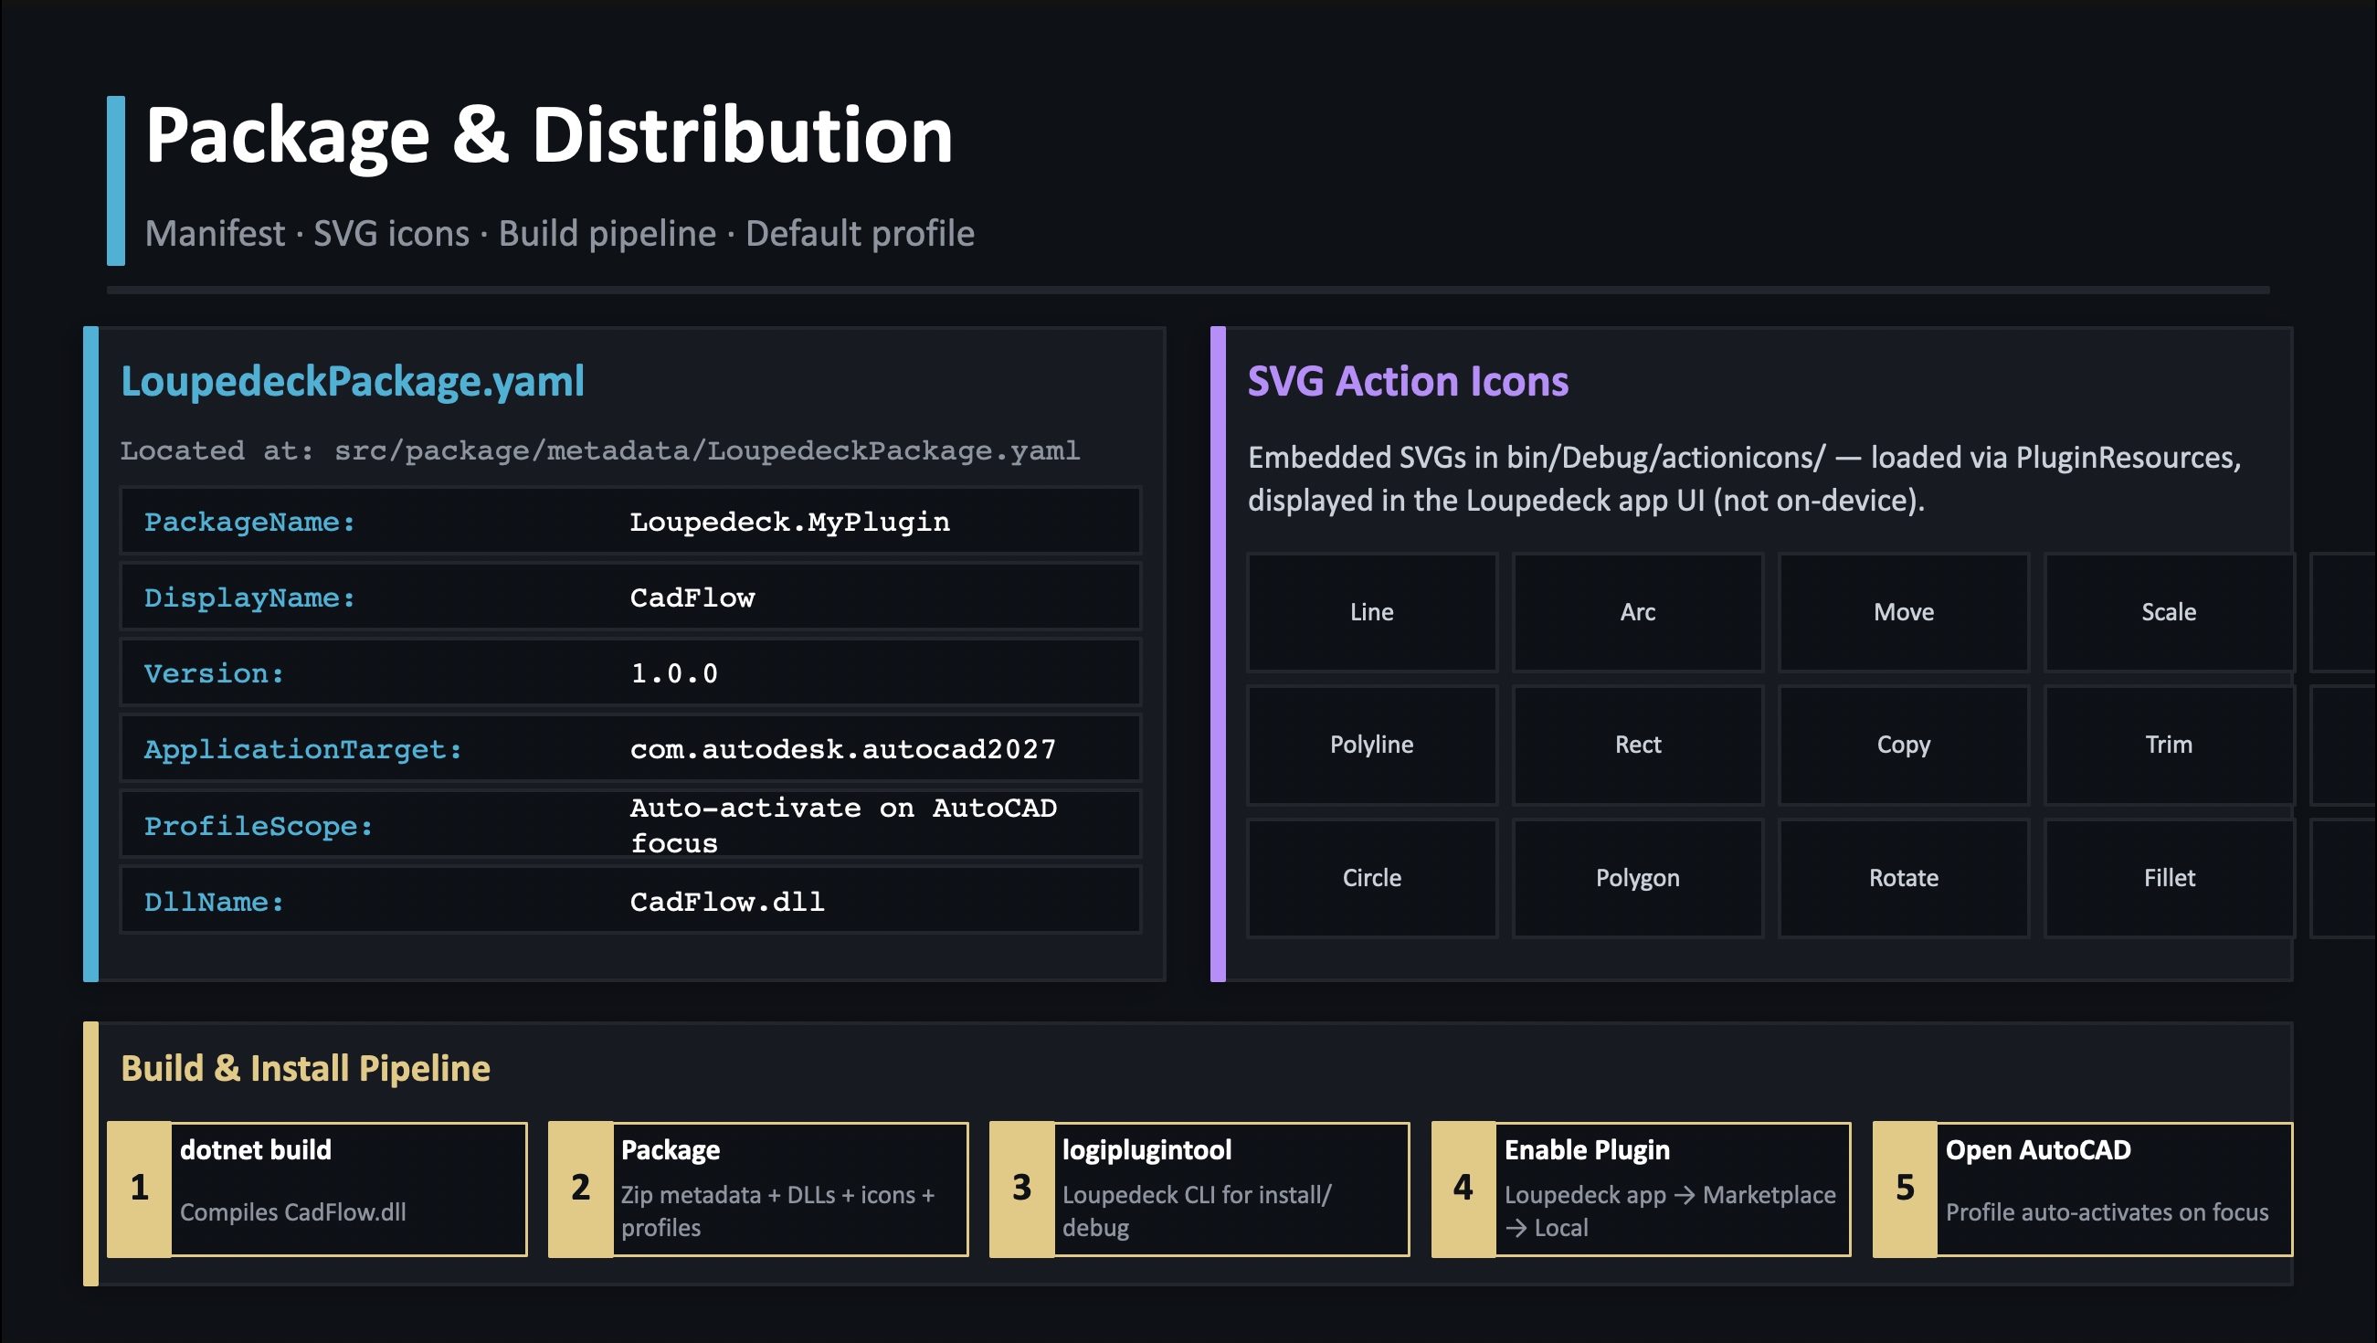Select the Arc icon tile
2377x1343 pixels.
click(1637, 612)
